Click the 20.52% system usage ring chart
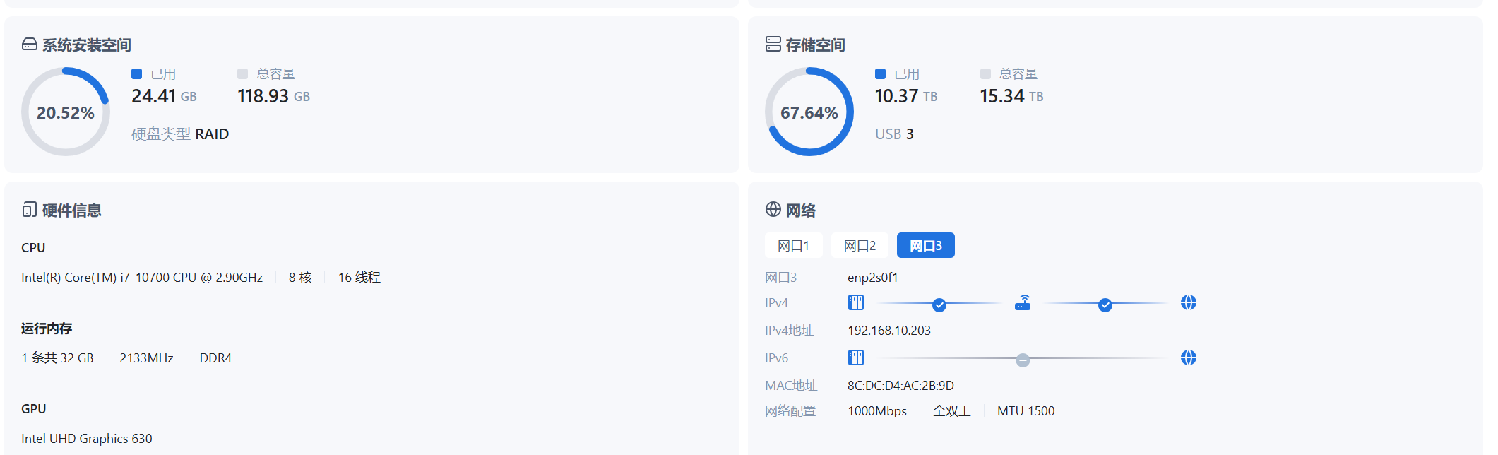This screenshot has width=1498, height=455. pos(66,112)
